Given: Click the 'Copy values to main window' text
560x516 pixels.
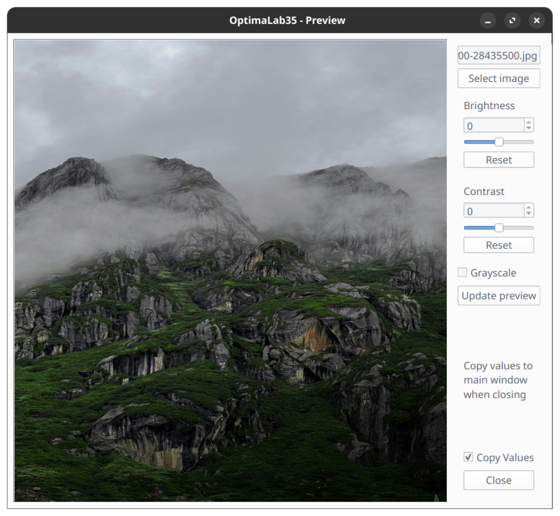Looking at the screenshot, I should (498, 380).
